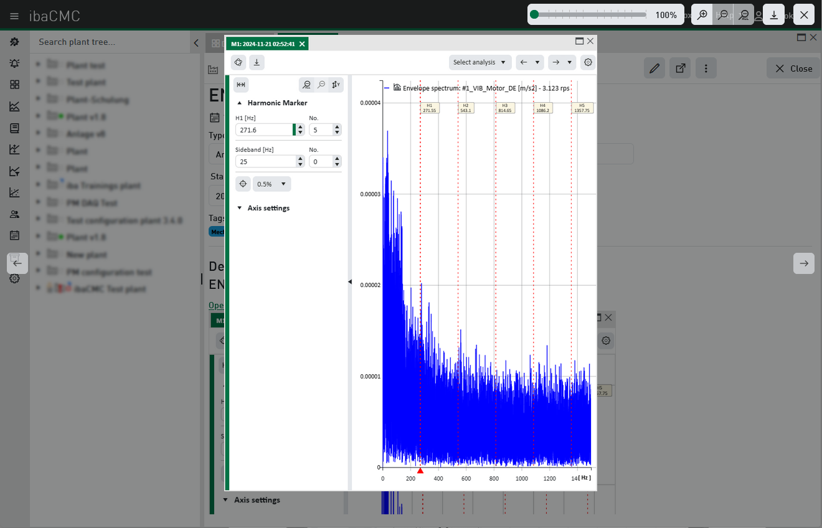Image resolution: width=822 pixels, height=528 pixels.
Task: Click the red triangle marker on the frequency axis
Action: 420,471
